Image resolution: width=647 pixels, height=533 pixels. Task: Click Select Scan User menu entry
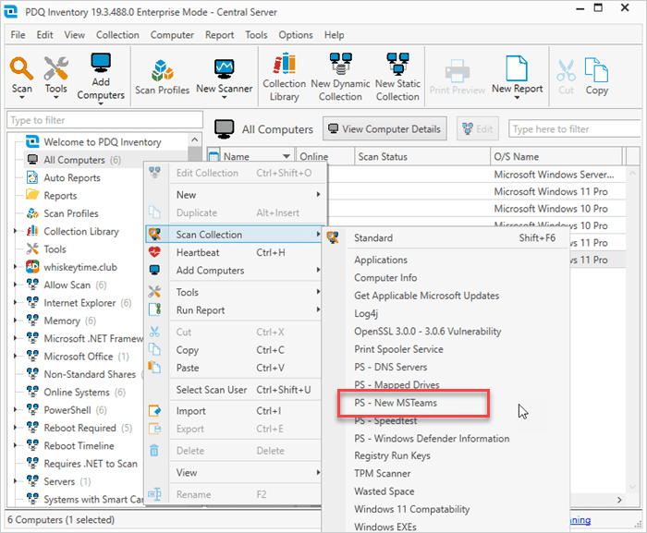coord(234,390)
